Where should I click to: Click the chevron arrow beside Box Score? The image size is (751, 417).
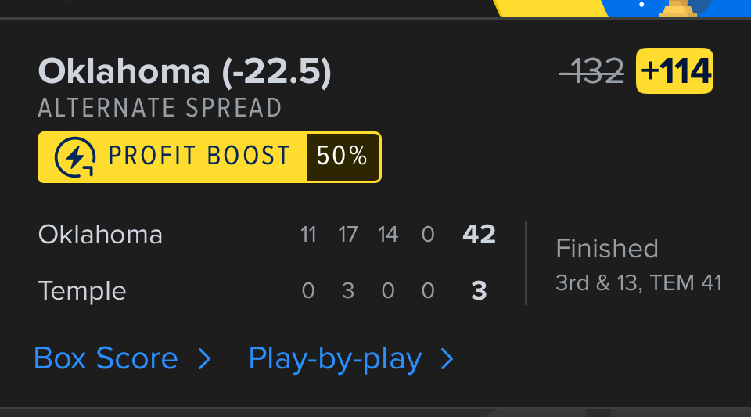pos(204,359)
